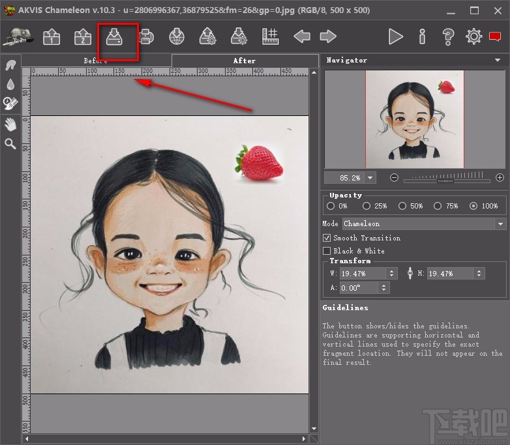Run processing with the play button
510x445 pixels.
[x=395, y=36]
